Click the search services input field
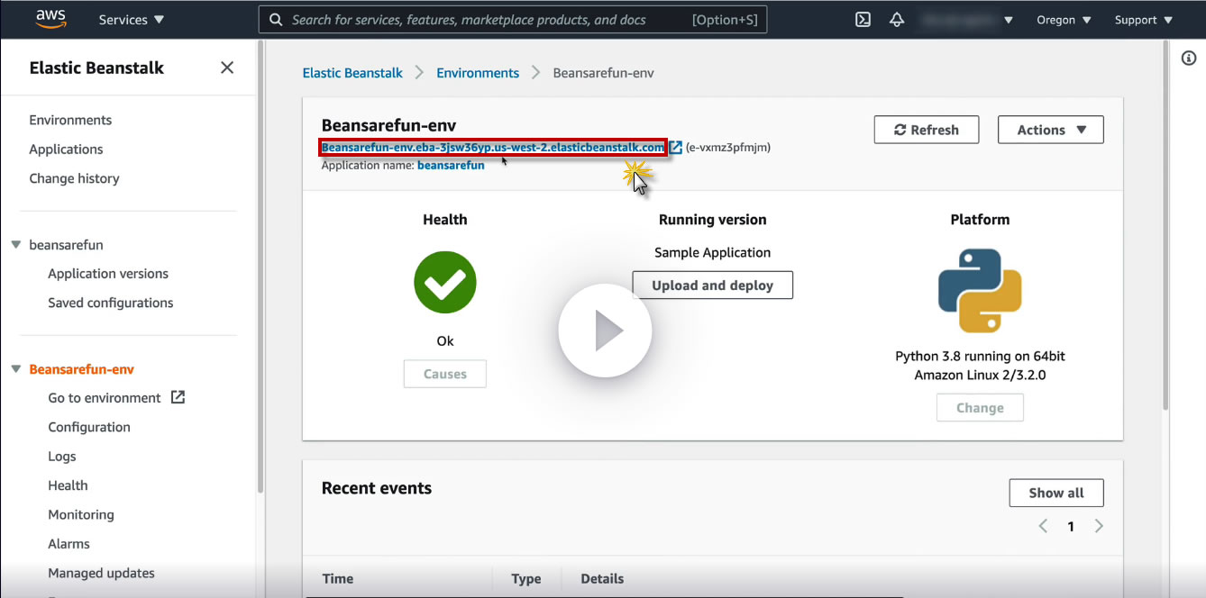Viewport: 1206px width, 598px height. click(x=513, y=20)
